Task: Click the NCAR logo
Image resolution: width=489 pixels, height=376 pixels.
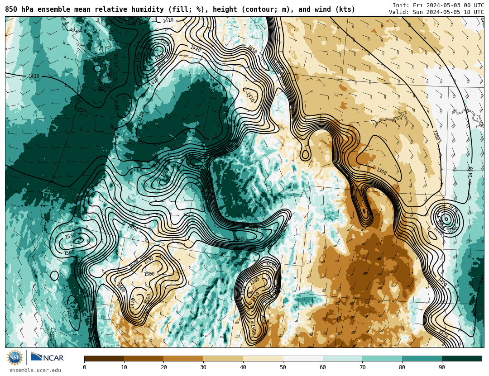Action: (x=47, y=357)
